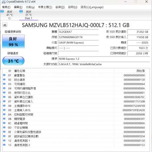This screenshot has height=152, width=152.
Task: Click the status dot for attribute 07
Action: pos(4,101)
